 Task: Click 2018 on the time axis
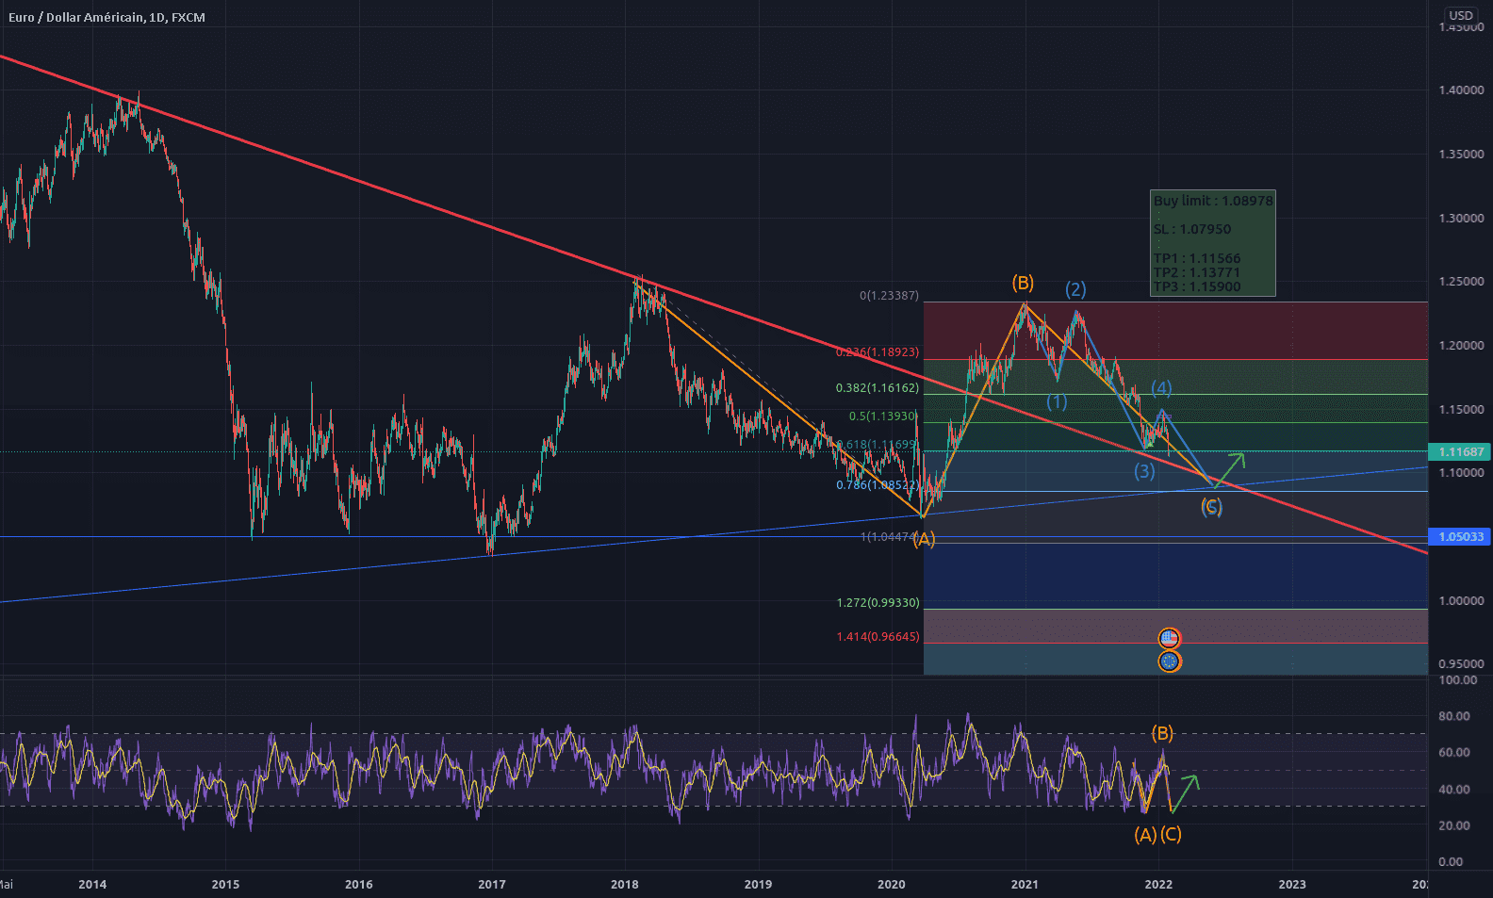pos(624,884)
